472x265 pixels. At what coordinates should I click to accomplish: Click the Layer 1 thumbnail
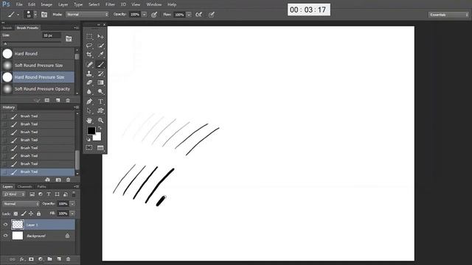pos(18,225)
